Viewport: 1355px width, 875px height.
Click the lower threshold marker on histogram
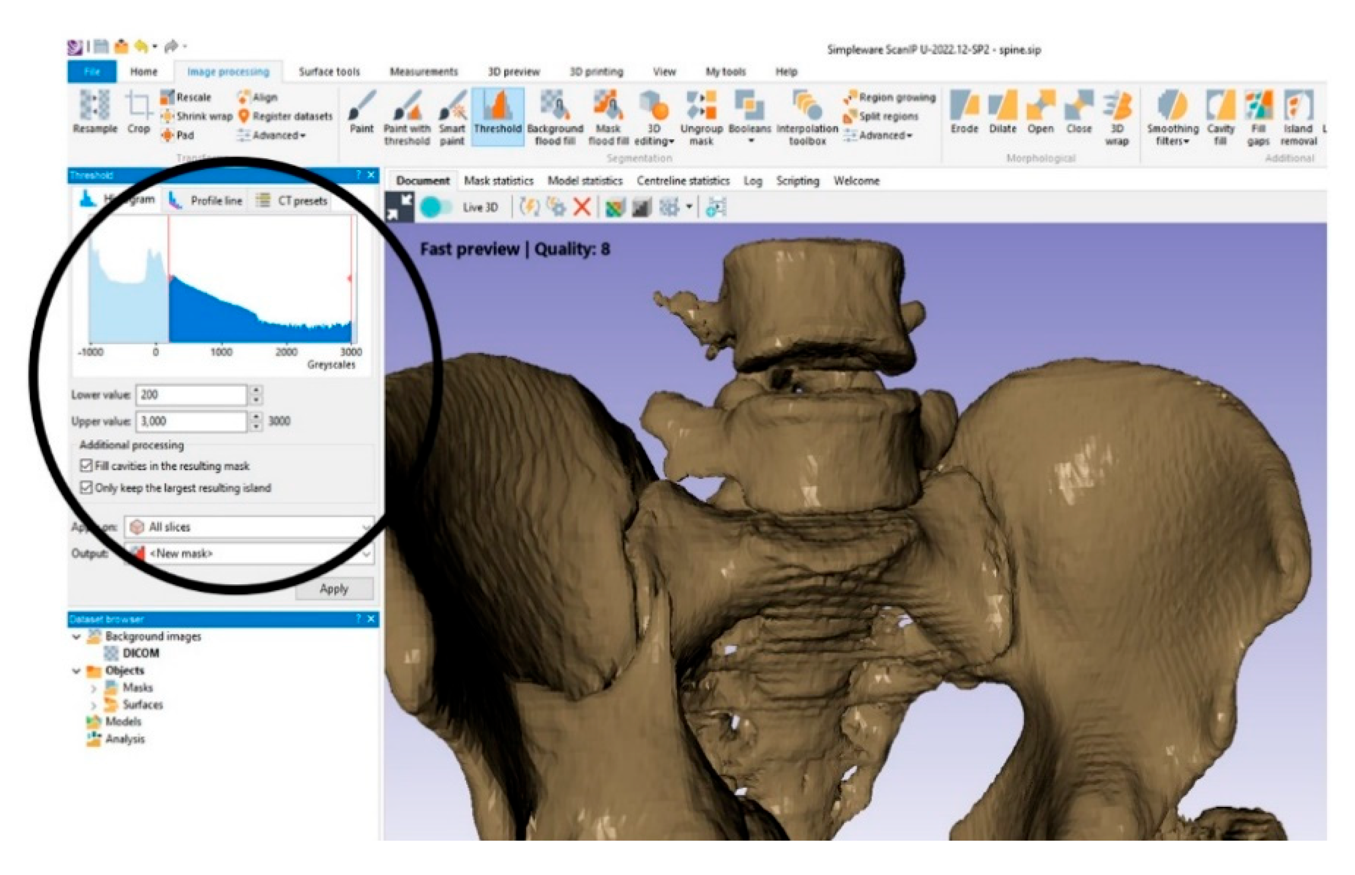tap(170, 278)
